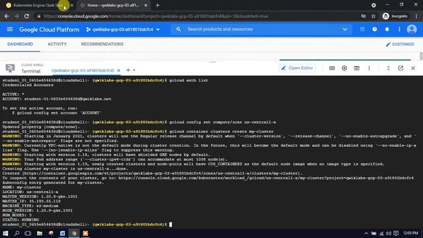The width and height of the screenshot is (423, 238).
Task: Open Task View on the taskbar
Action: (28, 233)
